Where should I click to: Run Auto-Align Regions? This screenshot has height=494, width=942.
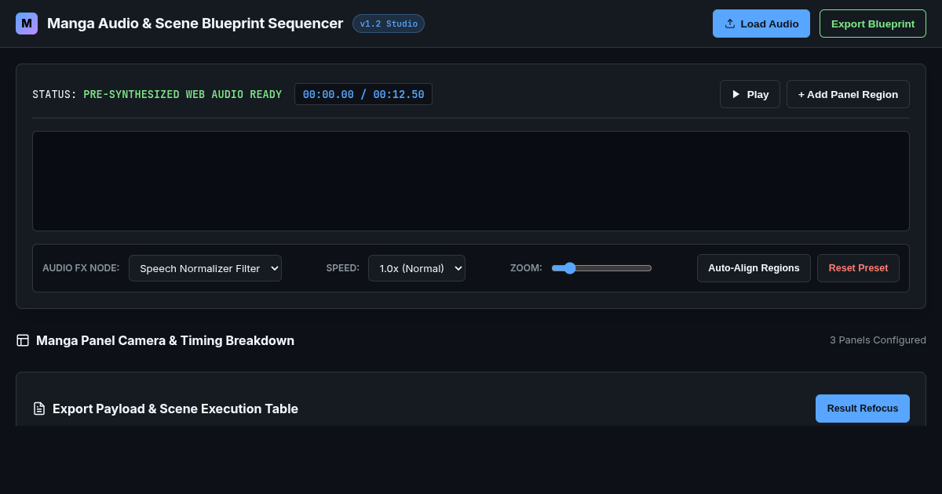point(754,268)
